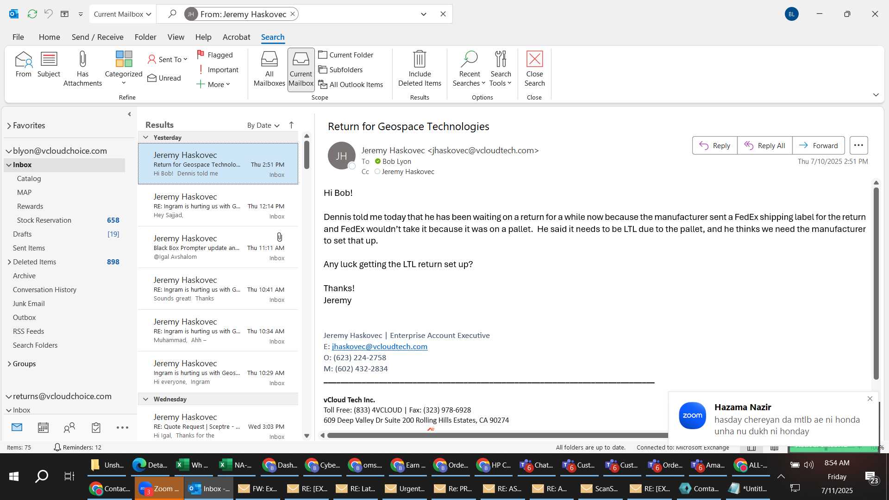Switch to the Calendar view icon
The height and width of the screenshot is (500, 889).
(43, 428)
